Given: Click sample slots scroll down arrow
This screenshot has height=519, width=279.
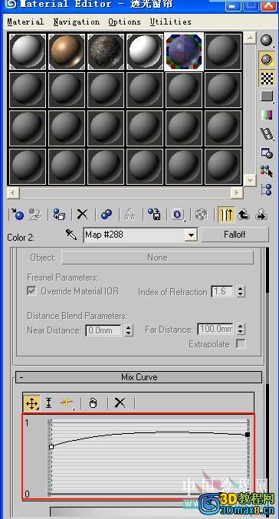Looking at the screenshot, I should pos(250,180).
